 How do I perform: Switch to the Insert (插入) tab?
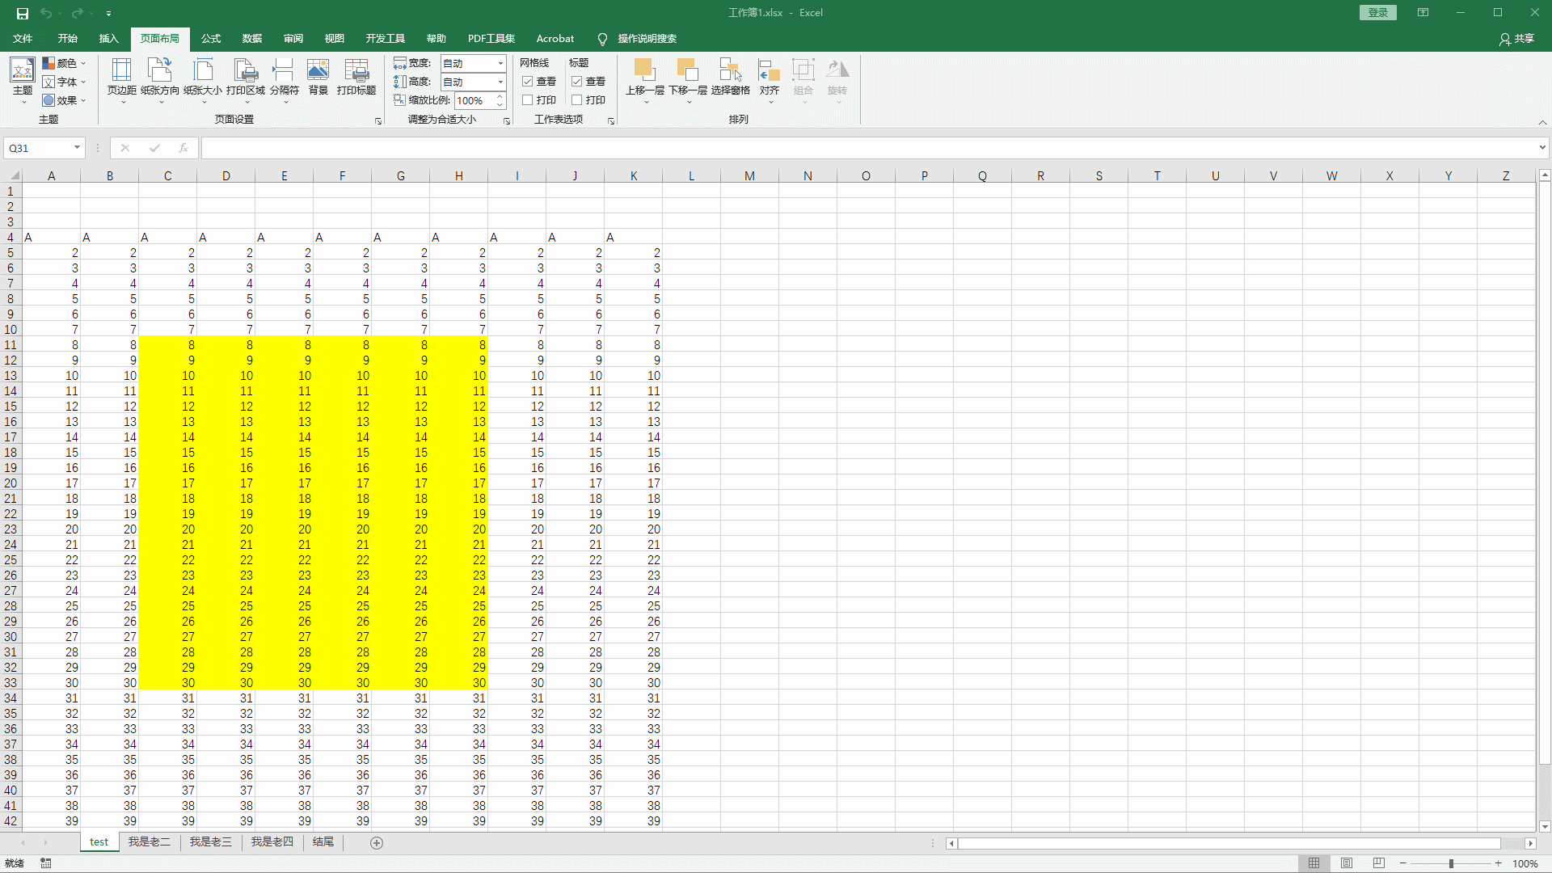click(x=108, y=39)
